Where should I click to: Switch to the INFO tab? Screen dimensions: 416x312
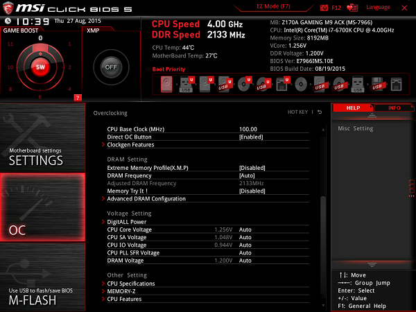click(394, 108)
